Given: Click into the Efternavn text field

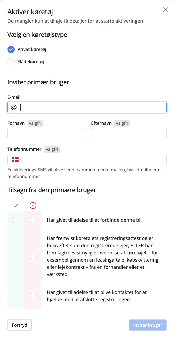Looking at the screenshot, I should [129, 133].
